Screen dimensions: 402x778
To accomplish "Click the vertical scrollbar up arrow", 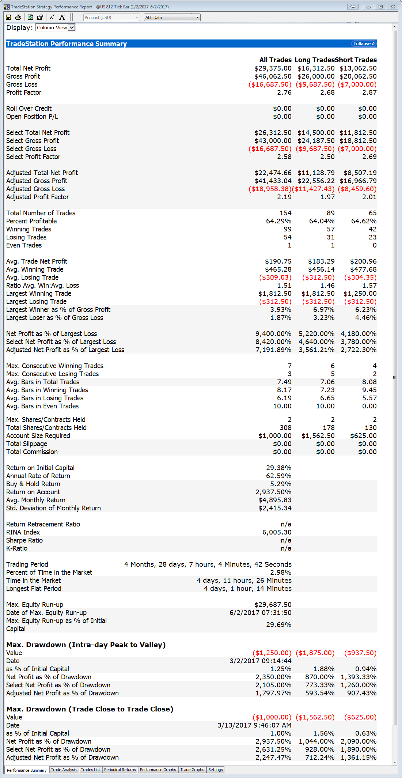I will [395, 27].
